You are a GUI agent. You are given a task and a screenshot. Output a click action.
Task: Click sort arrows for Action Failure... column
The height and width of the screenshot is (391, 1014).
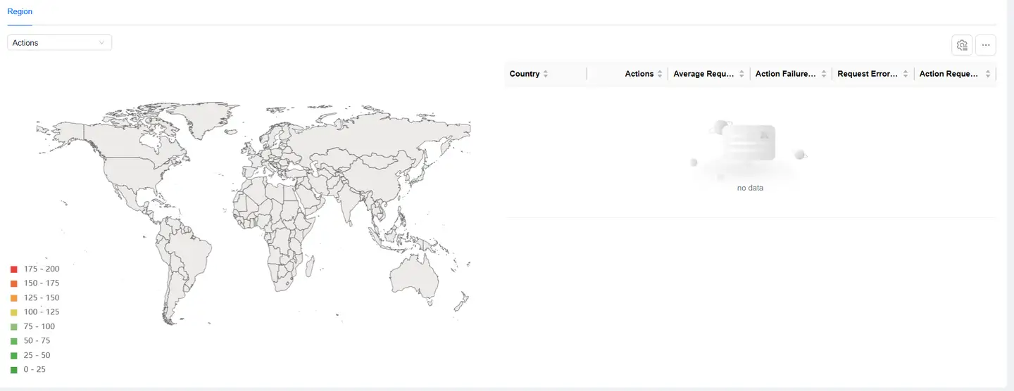click(823, 74)
